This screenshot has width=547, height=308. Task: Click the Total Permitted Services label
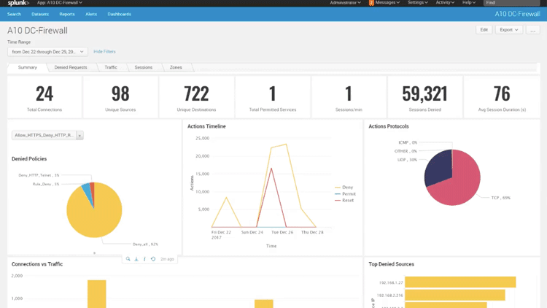[273, 109]
